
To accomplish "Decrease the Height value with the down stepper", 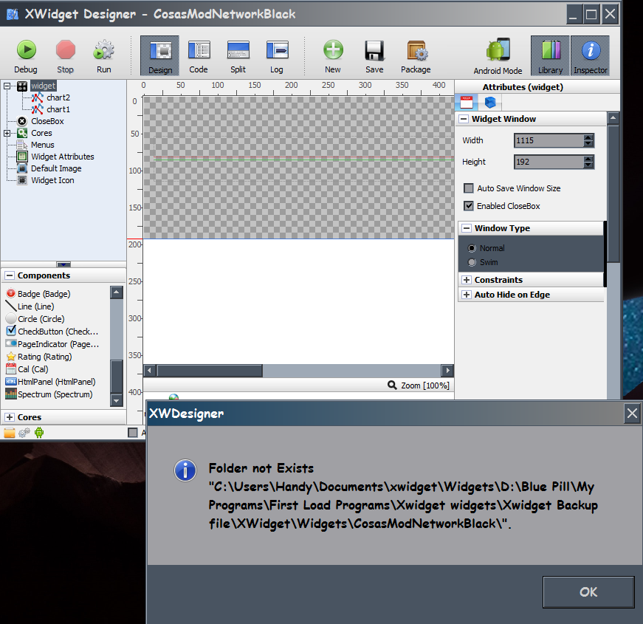I will (x=588, y=165).
